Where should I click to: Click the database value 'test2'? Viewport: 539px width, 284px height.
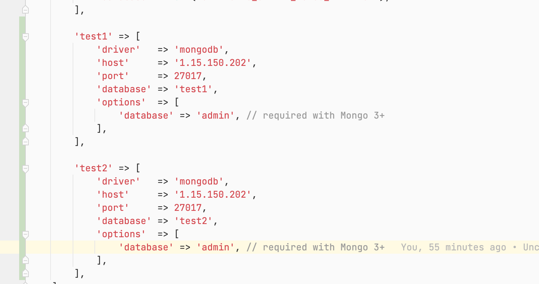click(193, 221)
